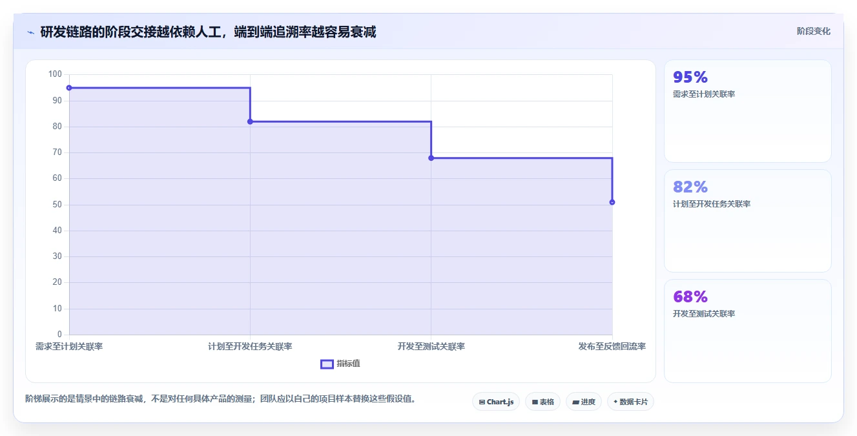Click the y-axis tick label 100
The width and height of the screenshot is (857, 436).
click(55, 74)
